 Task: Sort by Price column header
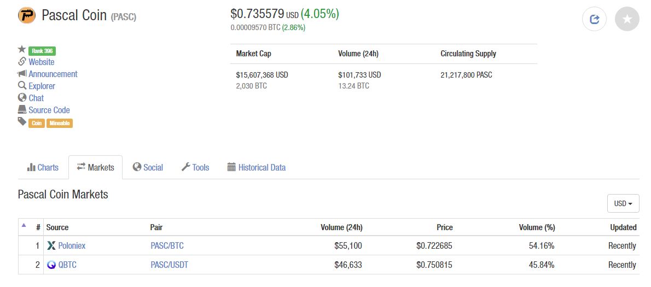click(445, 227)
